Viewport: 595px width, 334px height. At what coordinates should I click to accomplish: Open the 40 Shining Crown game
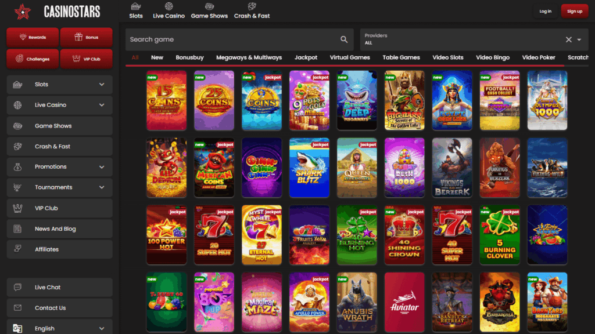(x=404, y=235)
